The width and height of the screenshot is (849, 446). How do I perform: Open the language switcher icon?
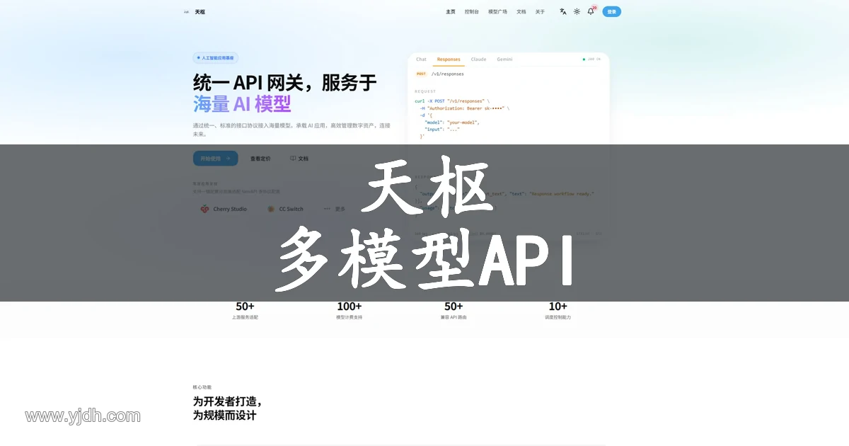(x=563, y=11)
